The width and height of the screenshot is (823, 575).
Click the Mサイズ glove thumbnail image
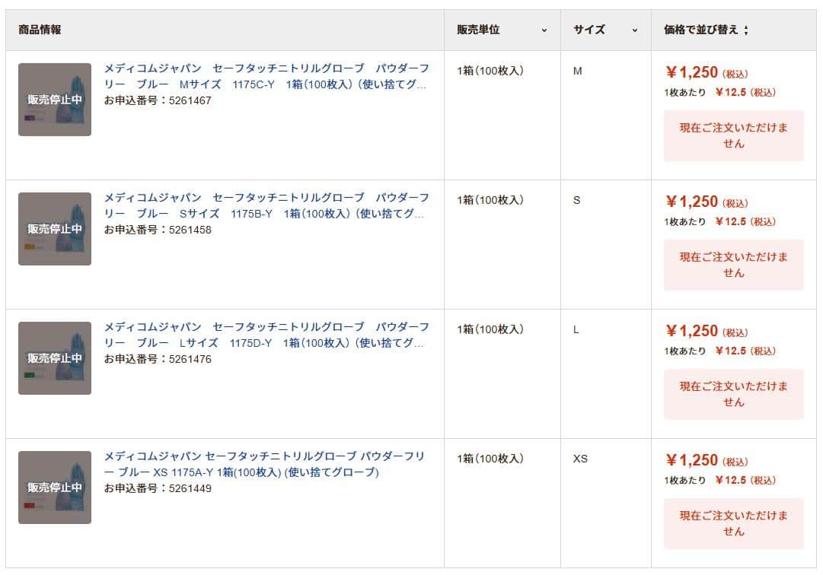point(54,99)
